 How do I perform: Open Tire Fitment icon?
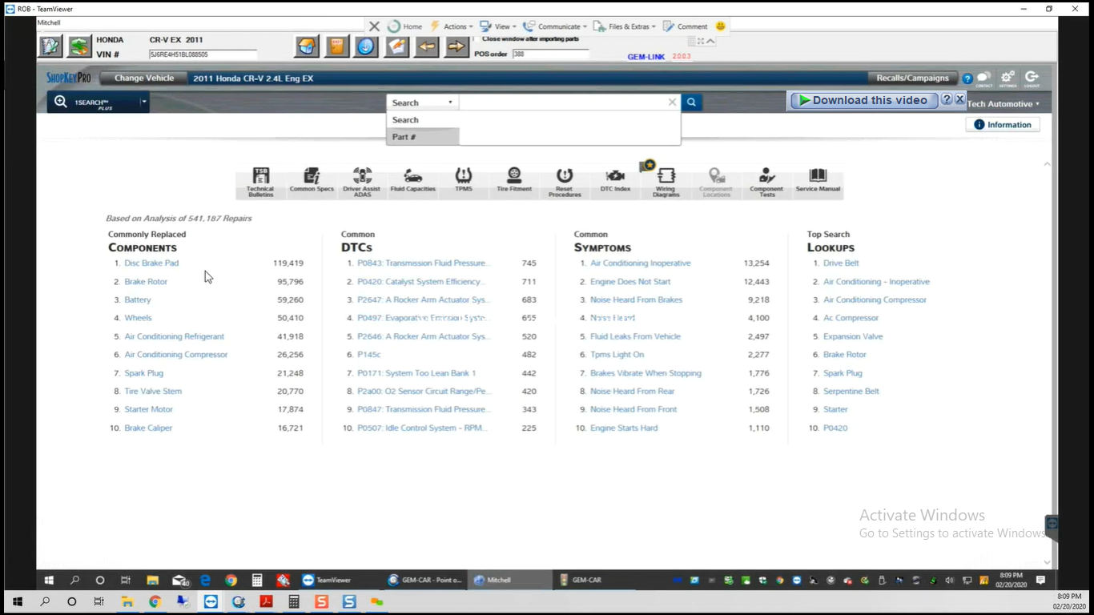tap(514, 181)
